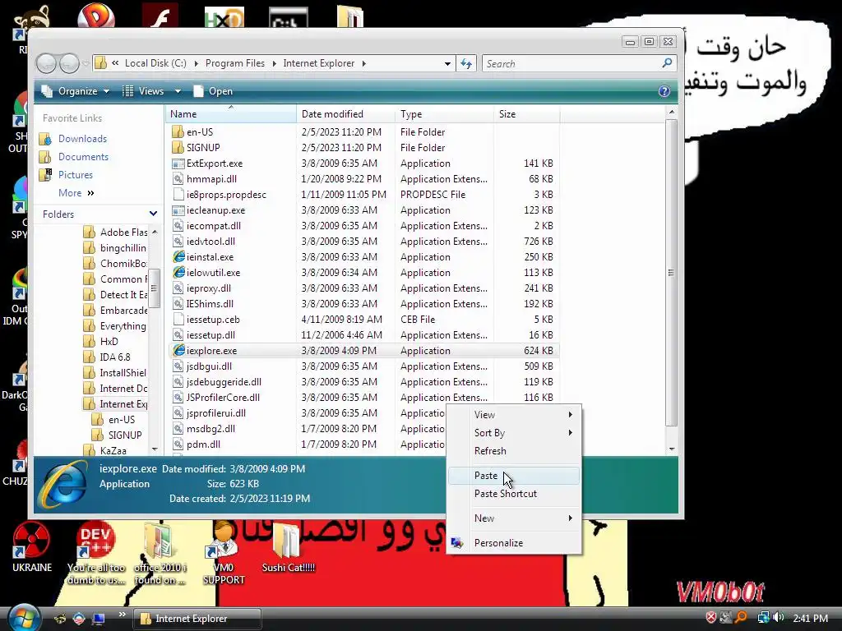Open the office 2010 desktop folder
This screenshot has height=631, width=842.
[x=160, y=541]
